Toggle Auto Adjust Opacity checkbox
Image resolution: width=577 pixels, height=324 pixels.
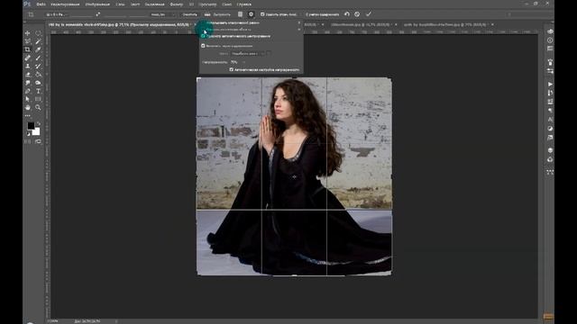point(232,69)
